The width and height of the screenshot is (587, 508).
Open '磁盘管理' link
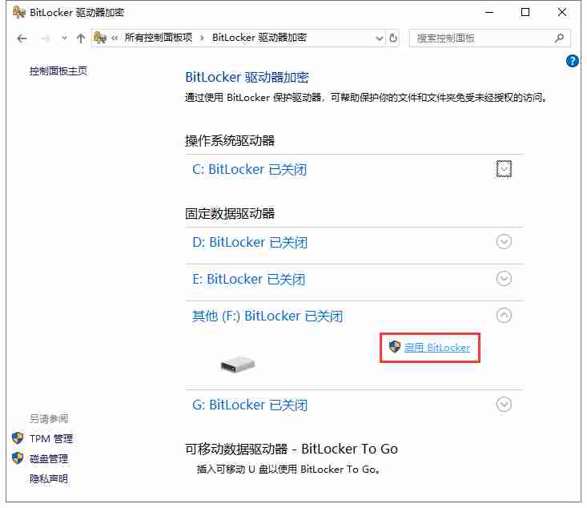(49, 458)
